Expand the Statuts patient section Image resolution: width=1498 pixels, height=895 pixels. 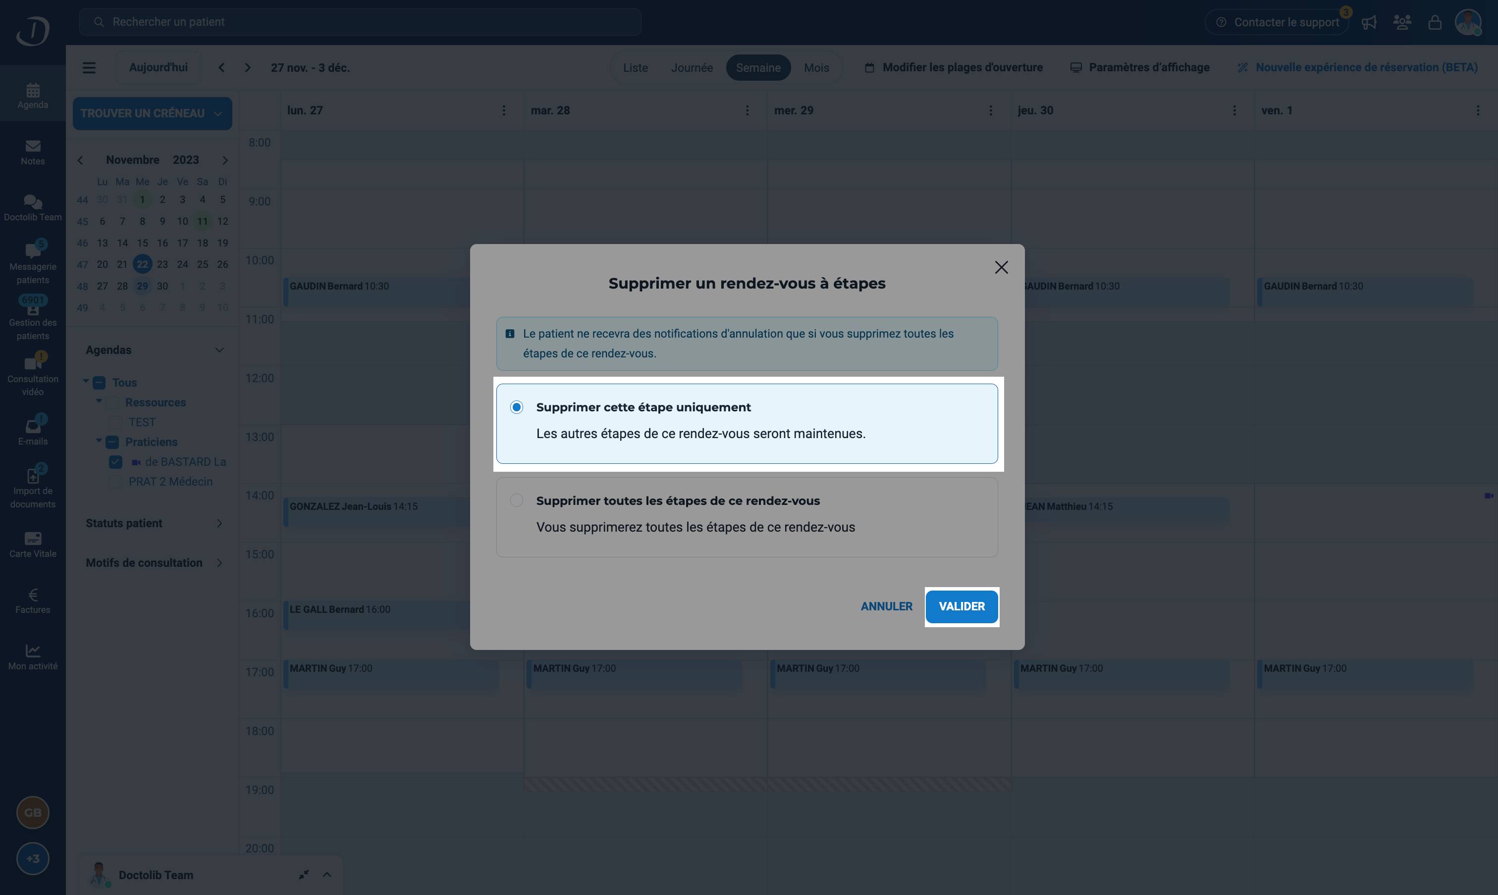coord(219,523)
